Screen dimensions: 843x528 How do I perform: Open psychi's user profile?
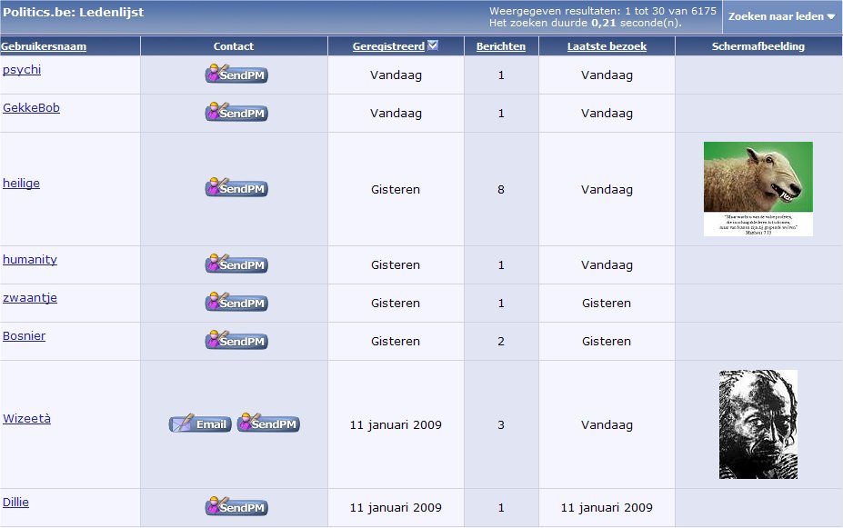coord(22,70)
